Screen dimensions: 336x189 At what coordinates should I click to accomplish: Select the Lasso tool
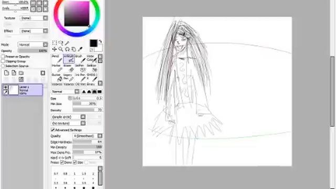click(61, 43)
